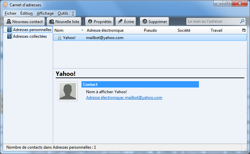
Task: Click the Adresses collectées book icon
Action: (10, 36)
